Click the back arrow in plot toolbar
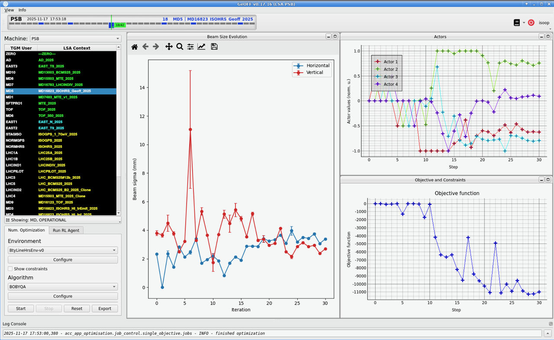This screenshot has width=554, height=340. coord(145,47)
